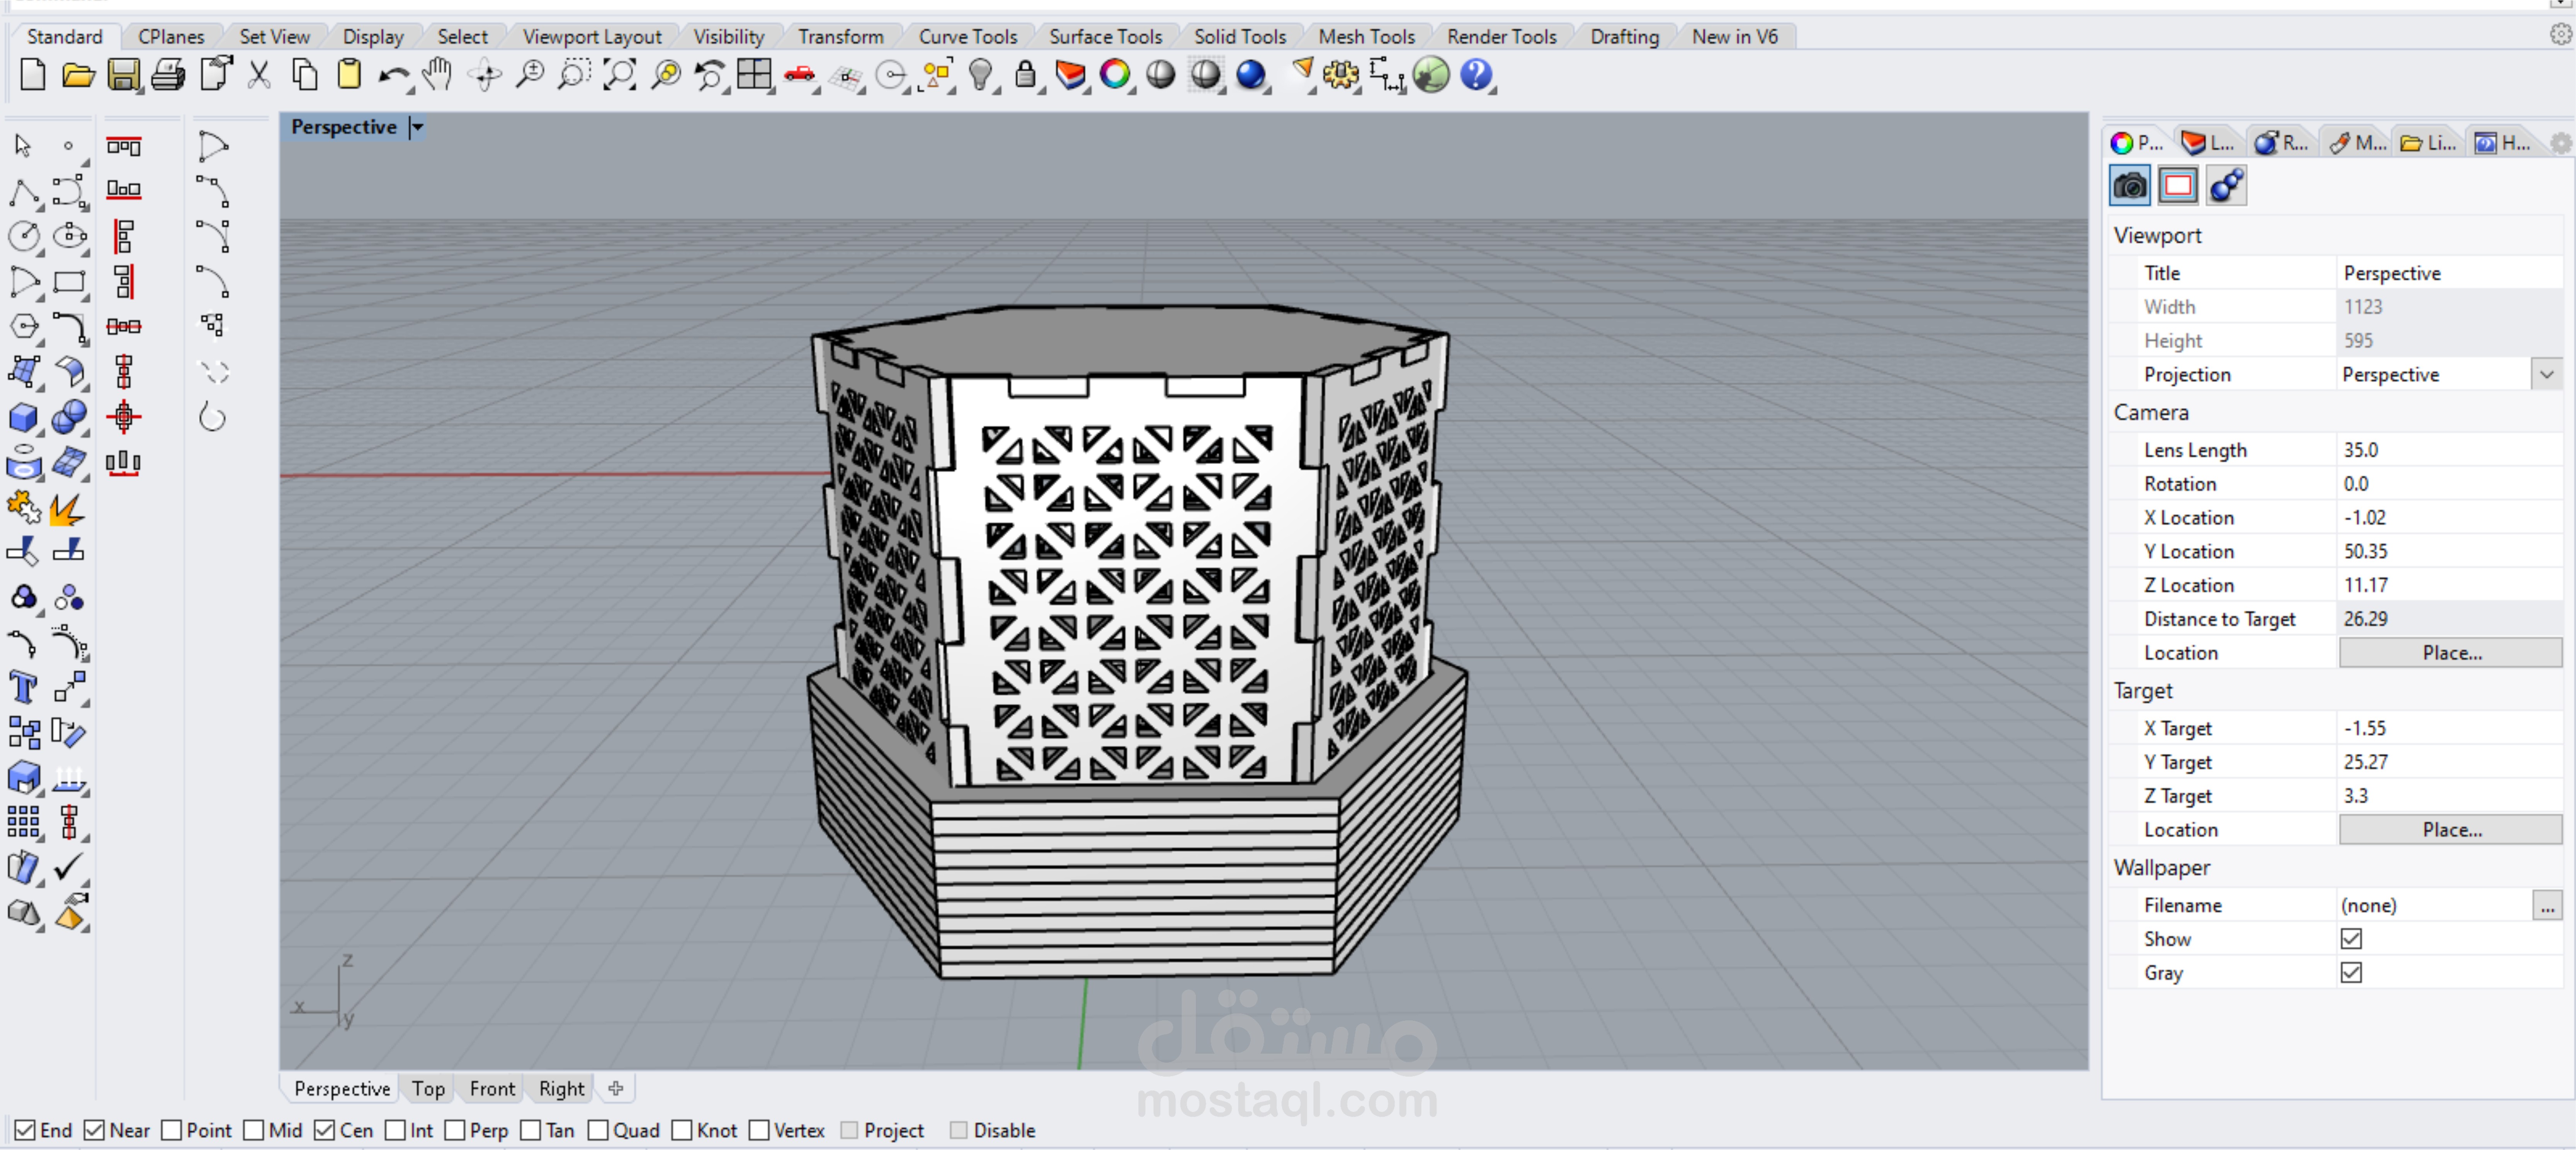
Task: Edit the viewport Title field
Action: [2450, 273]
